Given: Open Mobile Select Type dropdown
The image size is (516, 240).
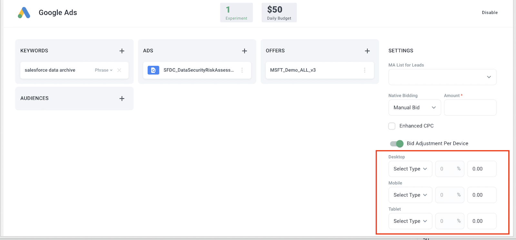Looking at the screenshot, I should 410,195.
